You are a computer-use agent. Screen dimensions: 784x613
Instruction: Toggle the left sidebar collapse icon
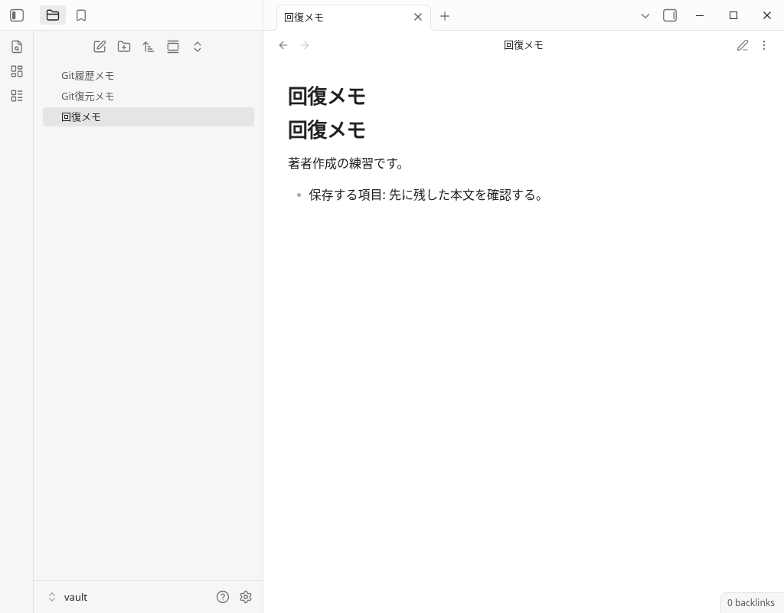coord(17,15)
